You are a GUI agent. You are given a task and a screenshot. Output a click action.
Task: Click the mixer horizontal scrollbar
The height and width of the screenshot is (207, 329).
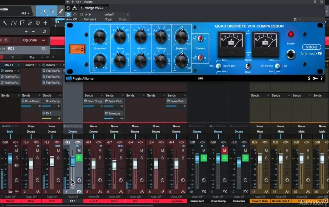80,205
